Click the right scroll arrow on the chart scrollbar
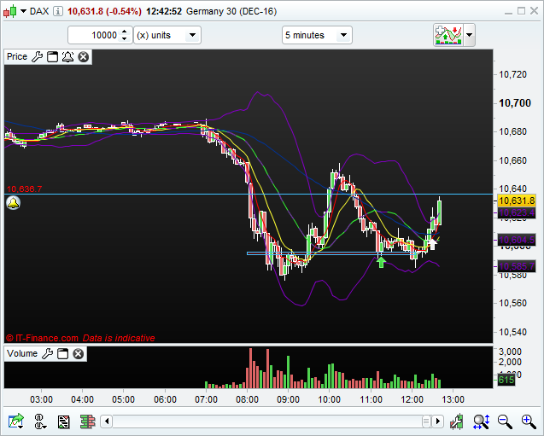This screenshot has width=544, height=436. (438, 421)
